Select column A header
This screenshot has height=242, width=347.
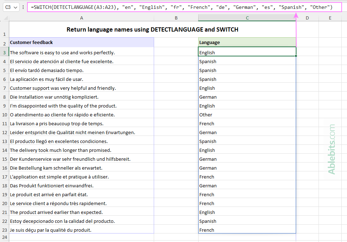[82, 18]
